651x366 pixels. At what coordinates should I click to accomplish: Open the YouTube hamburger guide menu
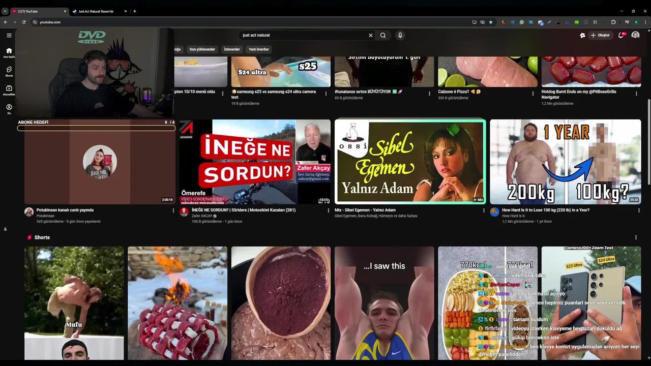(x=9, y=35)
